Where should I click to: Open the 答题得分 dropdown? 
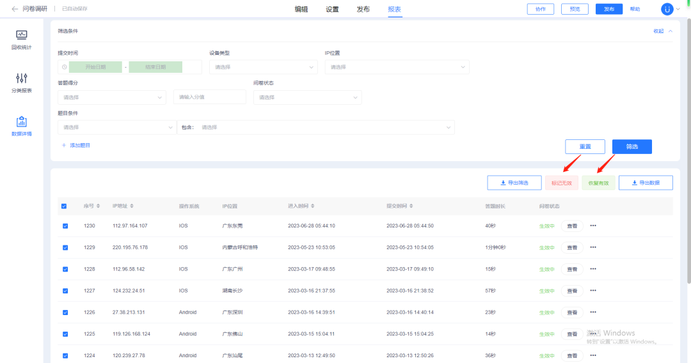[x=112, y=97]
